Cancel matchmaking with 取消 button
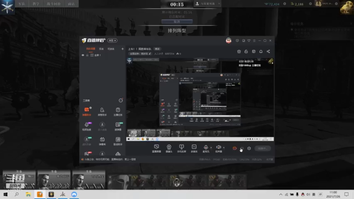Viewport: 354px width, 199px height. pos(177,22)
